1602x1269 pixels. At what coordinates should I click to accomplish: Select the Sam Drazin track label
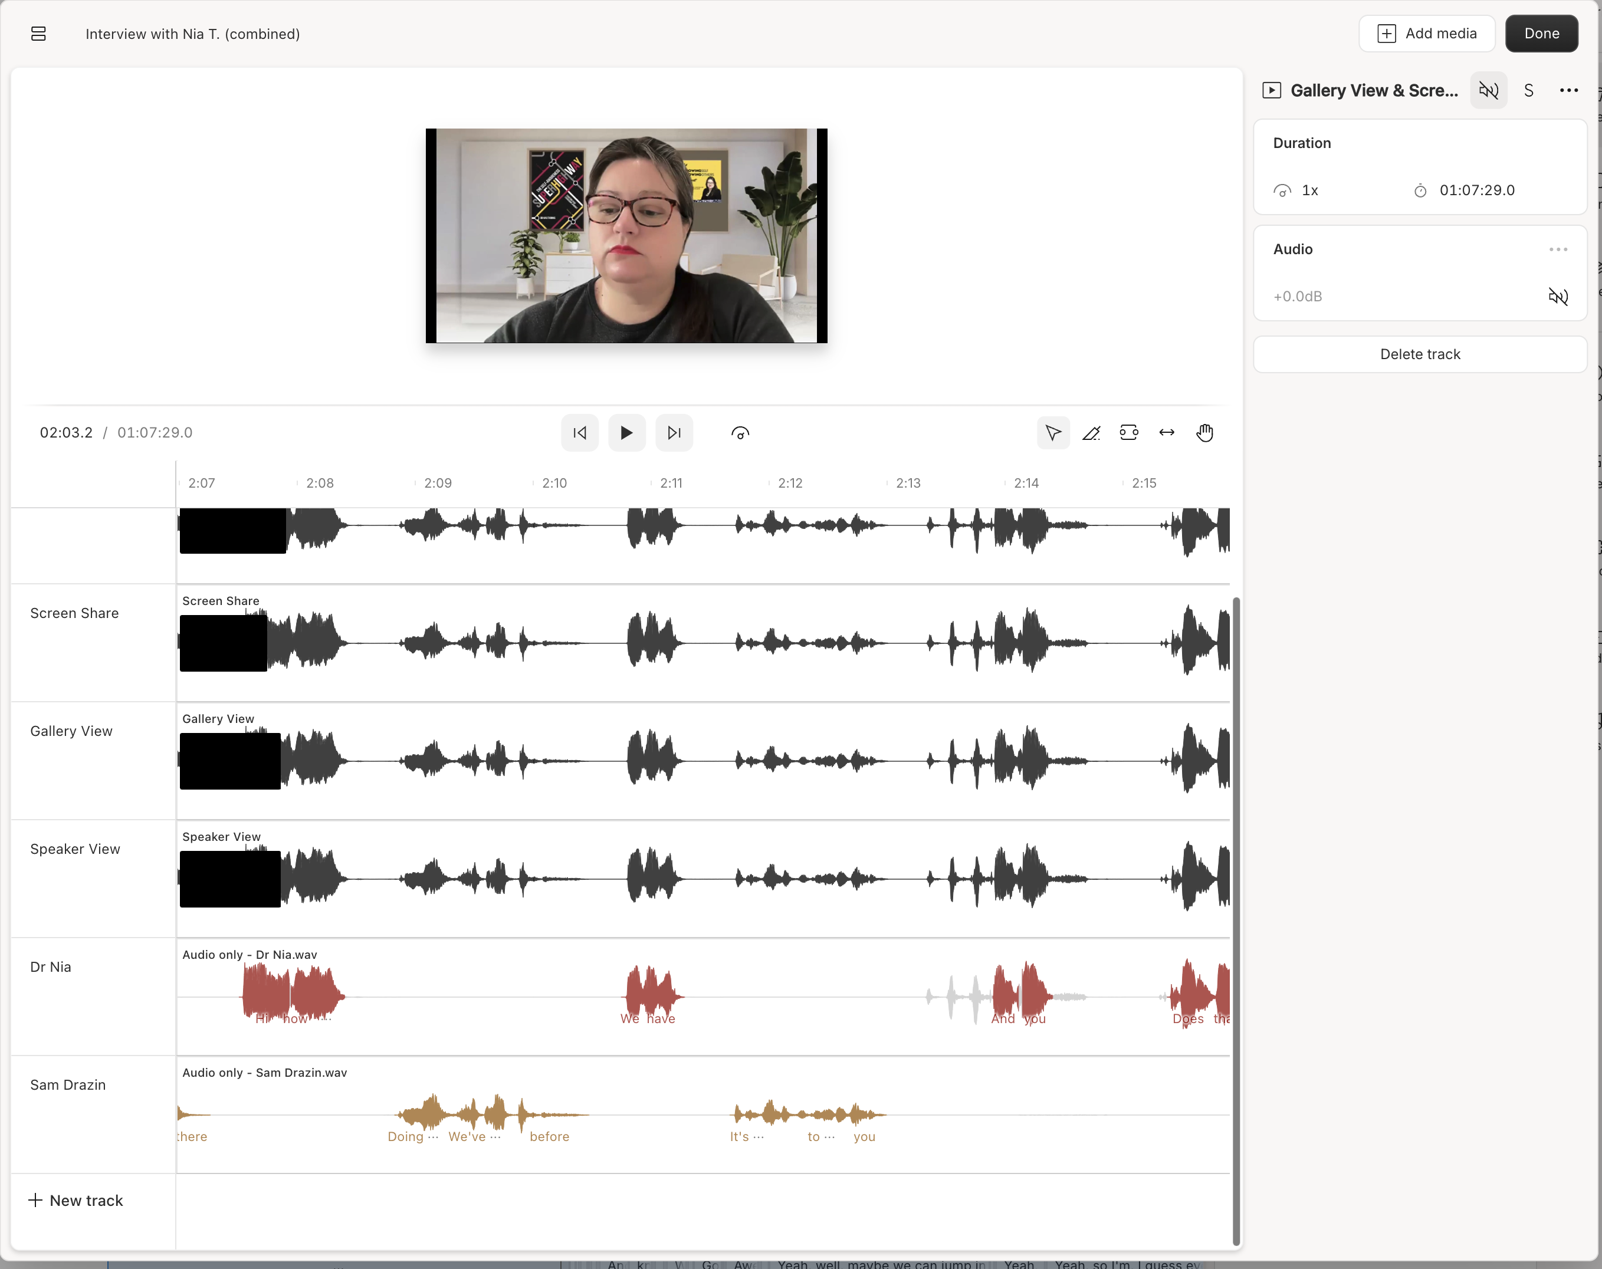pyautogui.click(x=68, y=1085)
